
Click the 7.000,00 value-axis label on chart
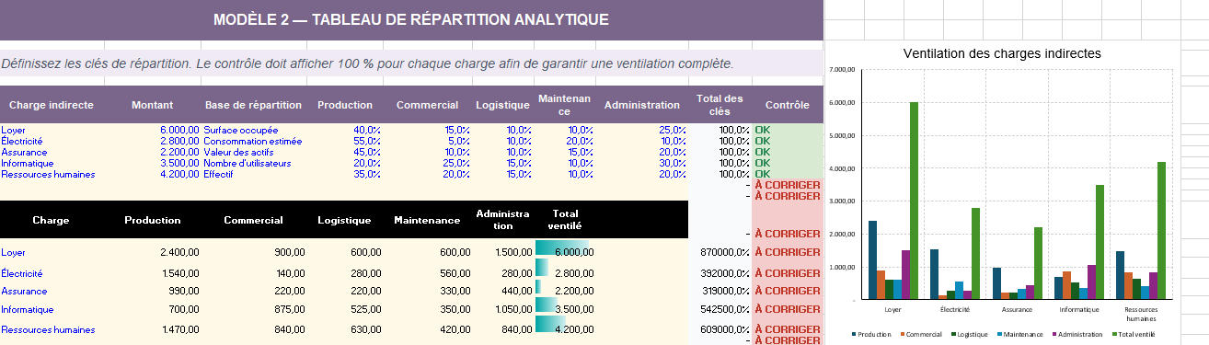coord(841,70)
